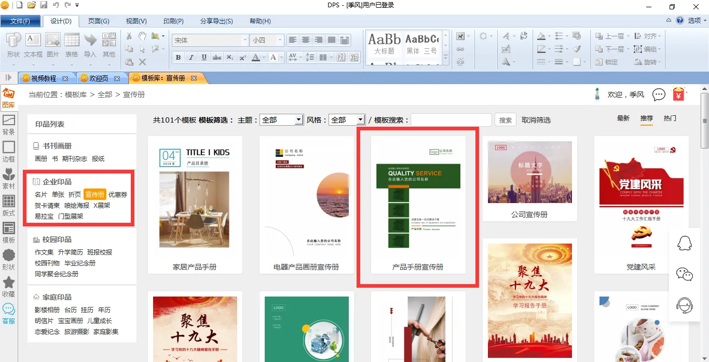Screen dimensions: 709x362
Task: Click the 搜索 search button
Action: [x=505, y=120]
